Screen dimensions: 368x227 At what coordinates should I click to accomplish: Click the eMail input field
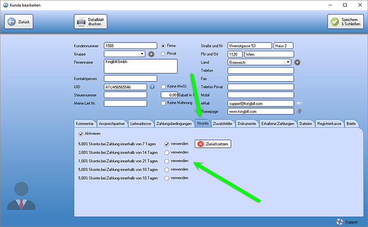pos(261,103)
